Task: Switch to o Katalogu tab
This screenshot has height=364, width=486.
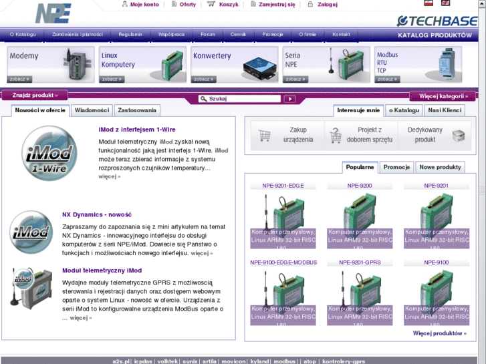Action: pos(404,110)
